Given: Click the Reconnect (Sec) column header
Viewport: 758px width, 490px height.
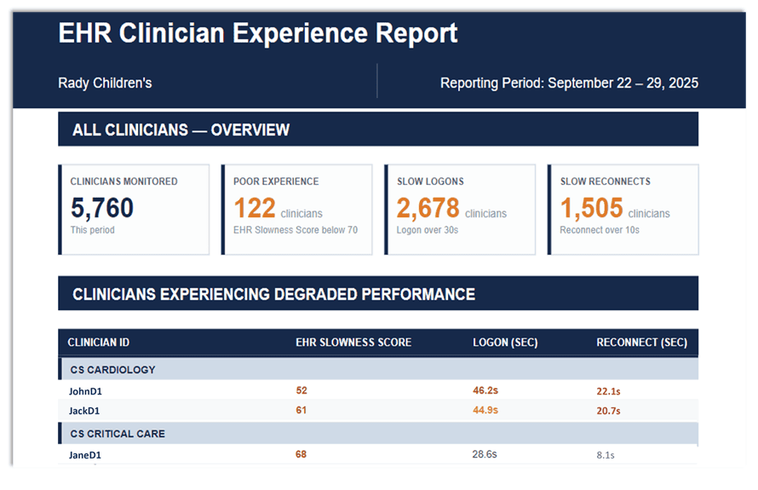Looking at the screenshot, I should click(641, 343).
